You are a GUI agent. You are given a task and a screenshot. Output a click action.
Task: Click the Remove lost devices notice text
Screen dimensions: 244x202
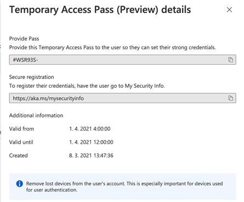pyautogui.click(x=124, y=187)
